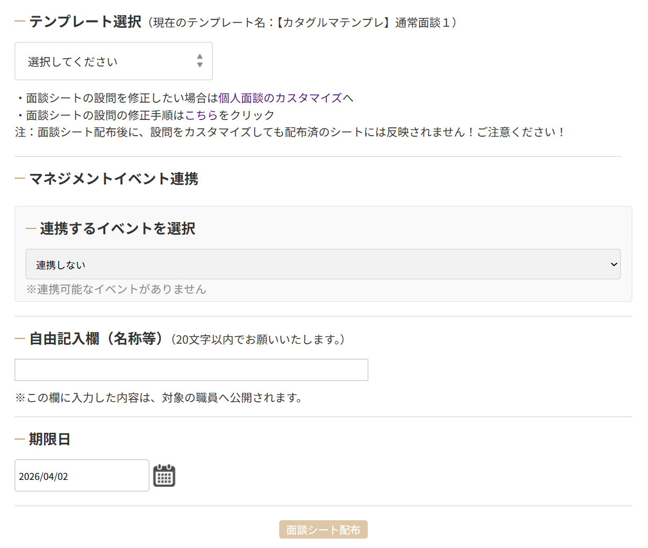
Task: Click the 期限日 section heading
Action: pyautogui.click(x=50, y=439)
